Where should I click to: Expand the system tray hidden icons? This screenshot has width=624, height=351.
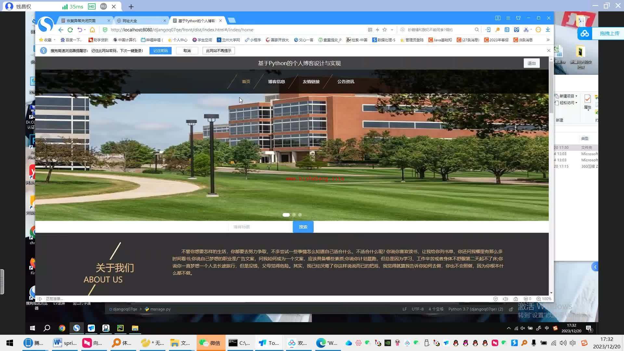508,328
